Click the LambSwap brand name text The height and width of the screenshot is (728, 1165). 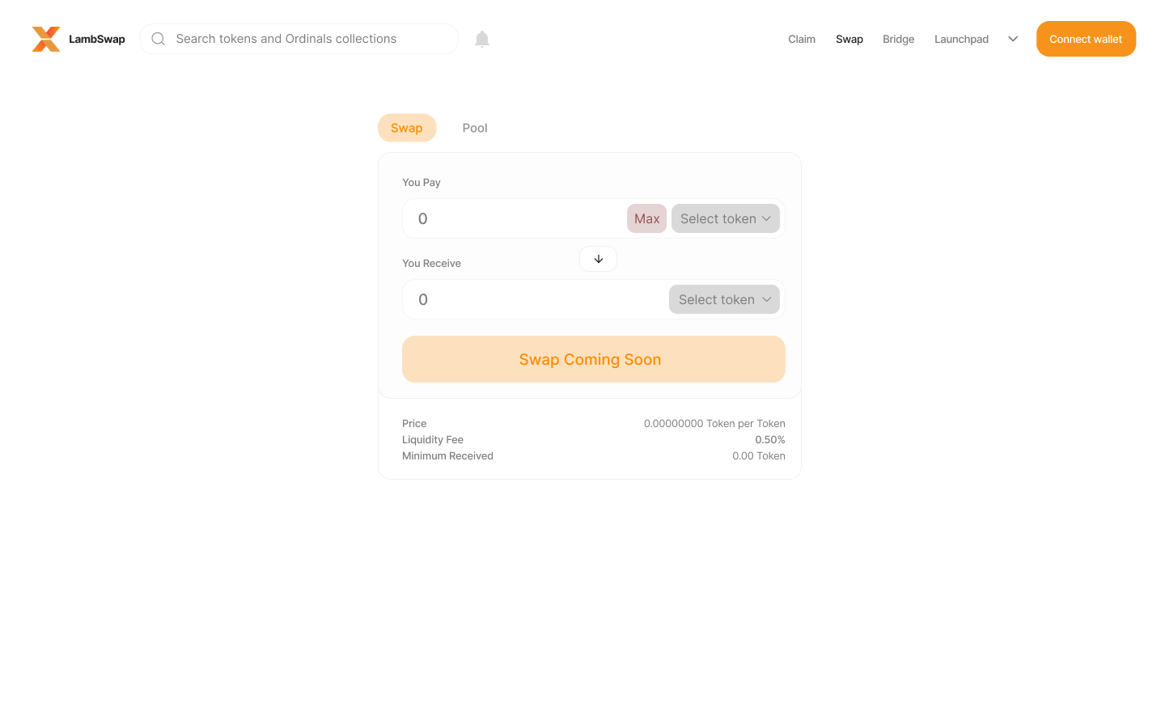coord(97,39)
